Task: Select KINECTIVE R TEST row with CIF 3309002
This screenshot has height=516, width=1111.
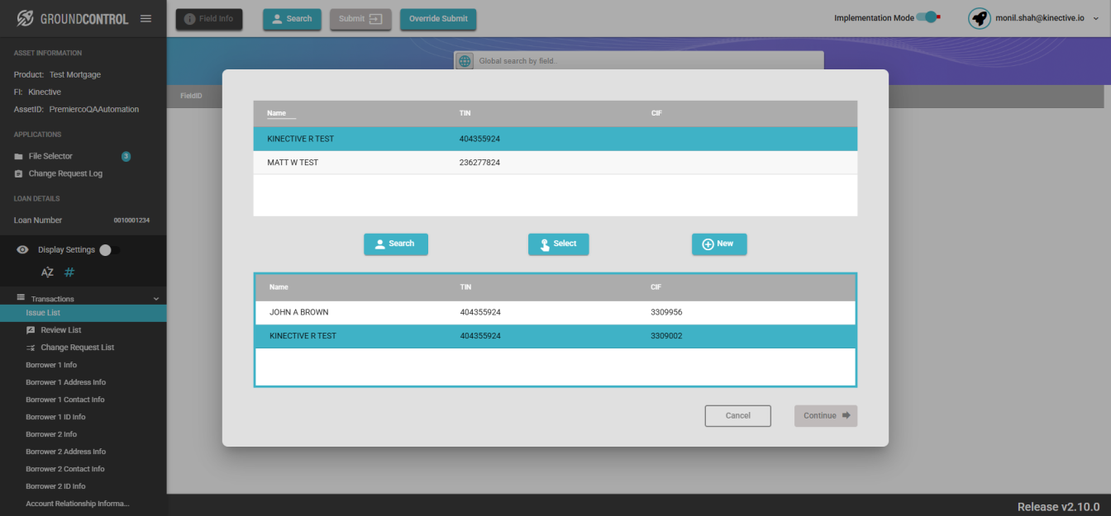Action: point(555,336)
